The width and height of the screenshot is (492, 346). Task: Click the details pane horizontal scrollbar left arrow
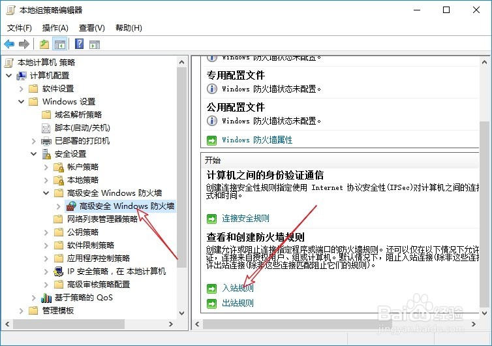pos(197,324)
